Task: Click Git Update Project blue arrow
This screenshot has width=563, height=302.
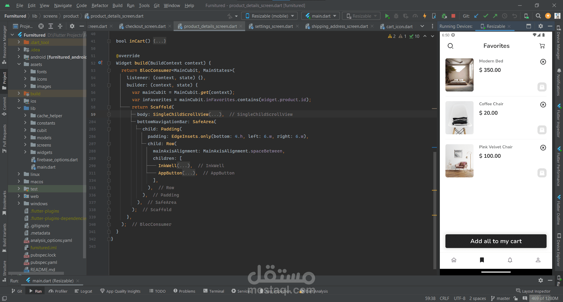Action: (x=476, y=16)
